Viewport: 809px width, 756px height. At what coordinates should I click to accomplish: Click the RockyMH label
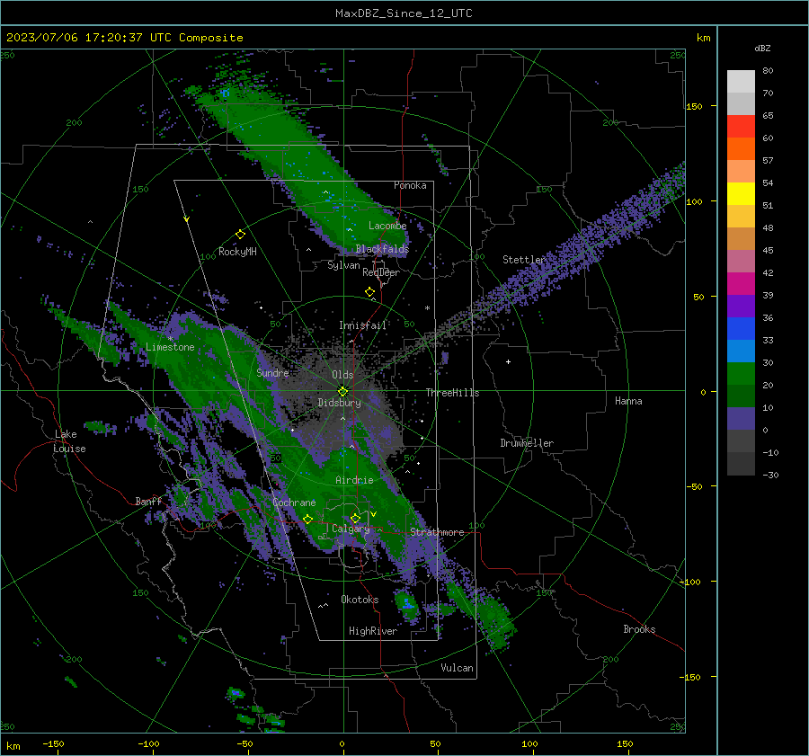(x=237, y=252)
